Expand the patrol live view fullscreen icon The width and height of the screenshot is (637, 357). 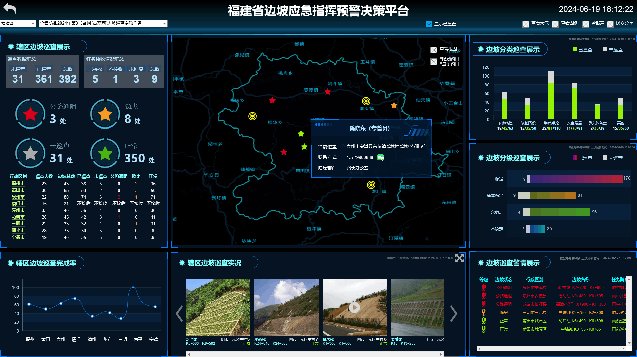coord(459,258)
